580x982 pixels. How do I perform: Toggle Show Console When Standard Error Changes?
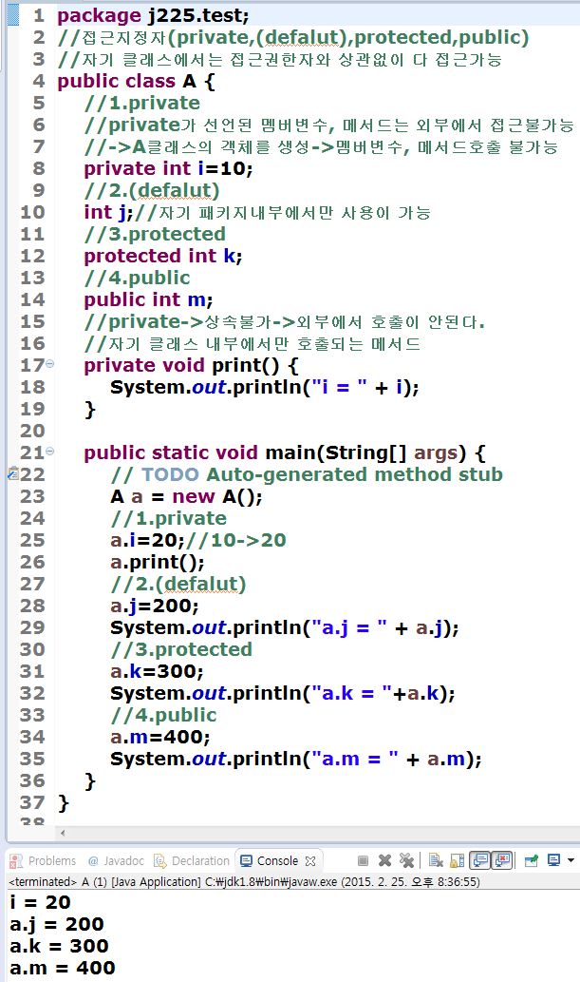tap(502, 860)
